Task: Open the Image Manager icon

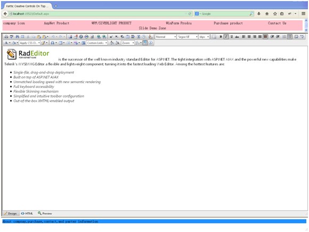Action: point(70,37)
